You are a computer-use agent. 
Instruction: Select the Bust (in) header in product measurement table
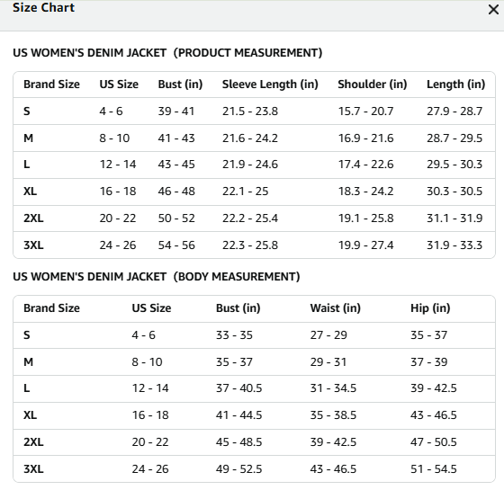click(x=180, y=85)
